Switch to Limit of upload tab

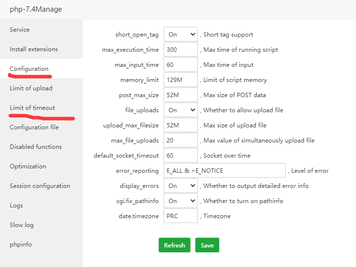tap(31, 88)
